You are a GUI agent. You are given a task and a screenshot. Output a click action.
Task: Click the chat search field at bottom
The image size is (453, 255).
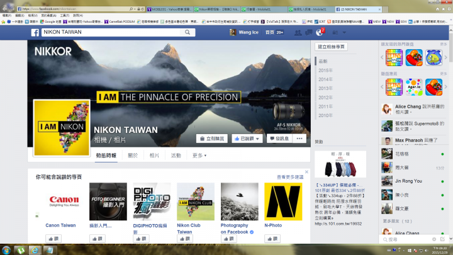click(406, 239)
